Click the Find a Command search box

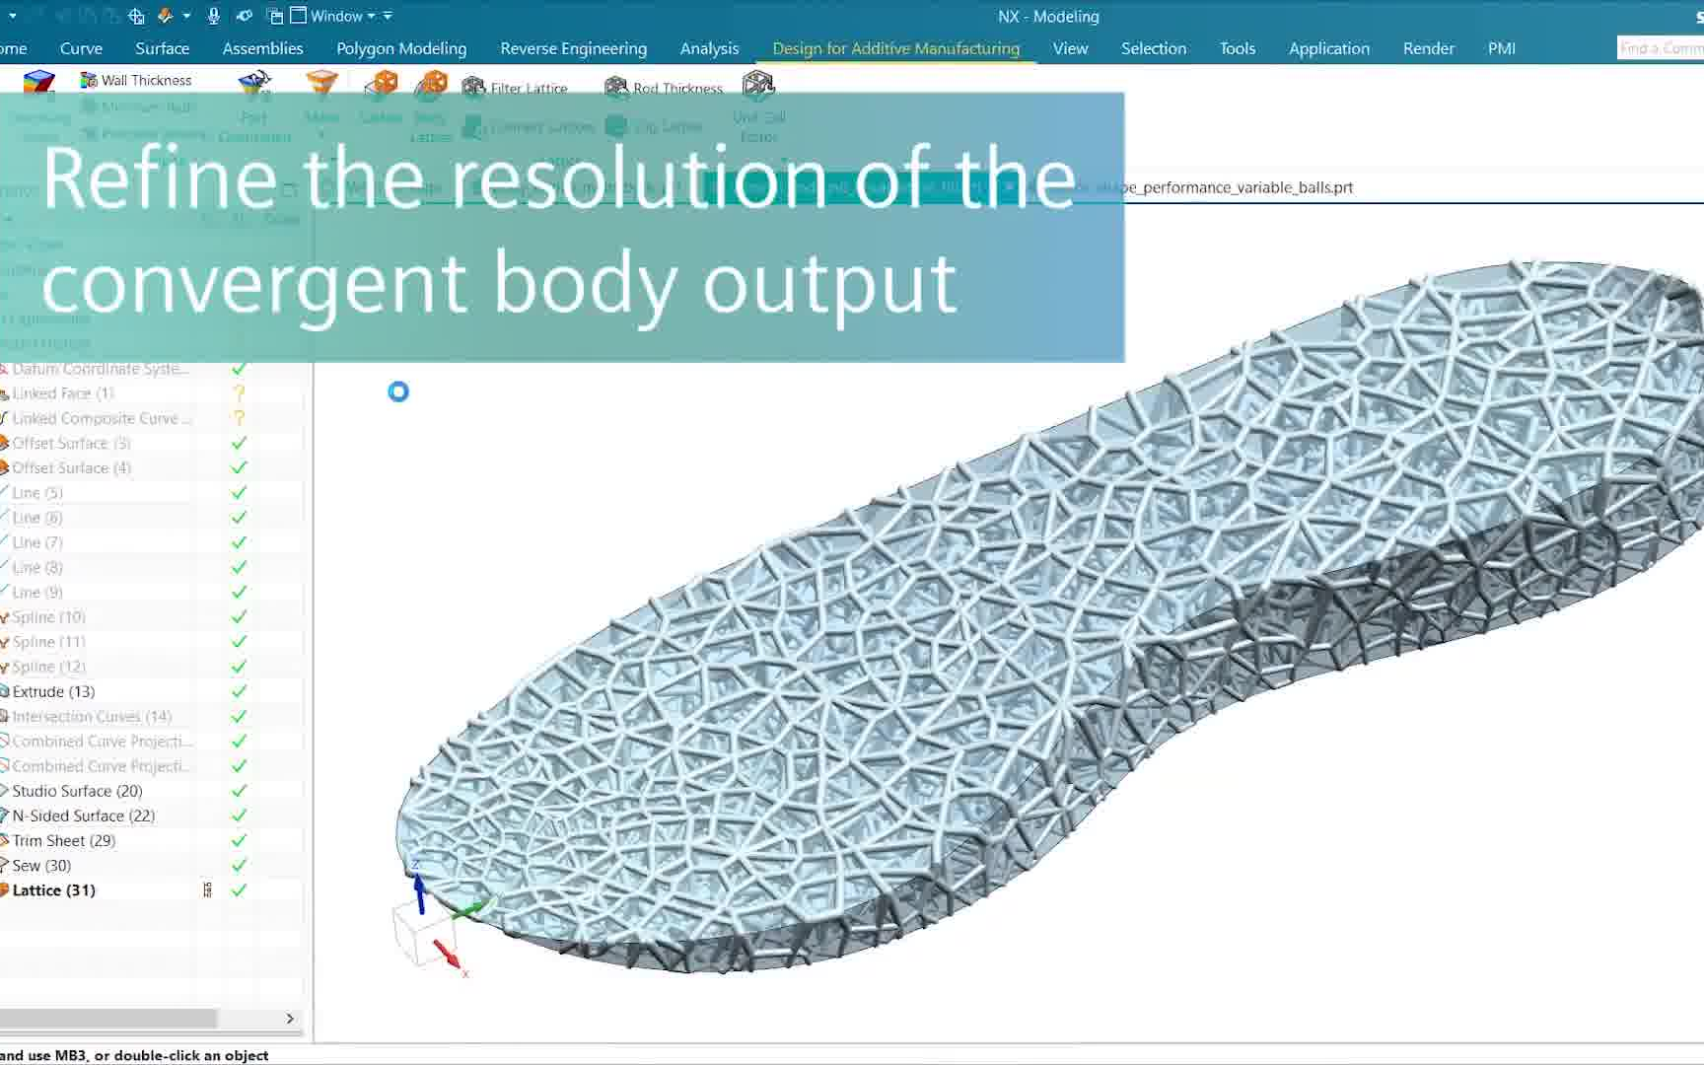1661,47
